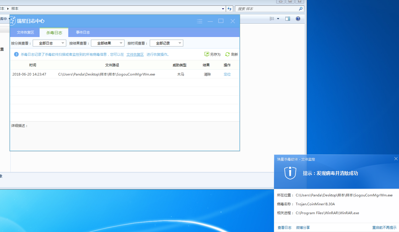Click the Trojan.CoinMiner!8.30A virus name
This screenshot has width=399, height=232.
tap(315, 204)
